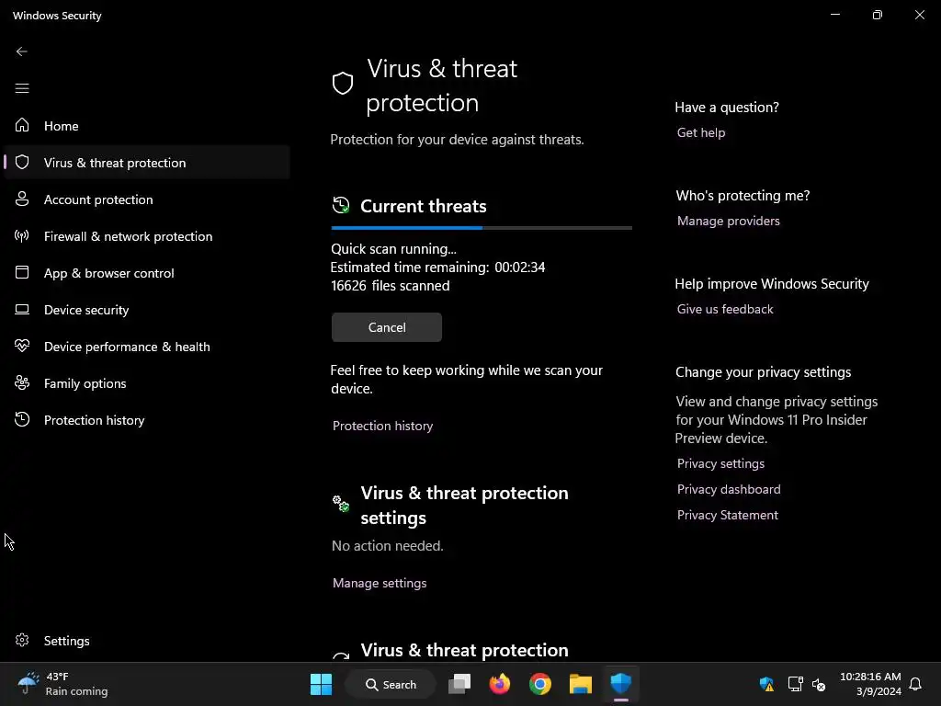
Task: Click the back arrow icon
Action: pos(22,51)
